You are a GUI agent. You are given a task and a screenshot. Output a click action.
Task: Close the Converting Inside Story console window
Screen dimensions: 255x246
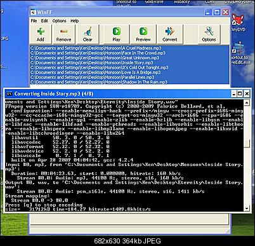(247, 93)
